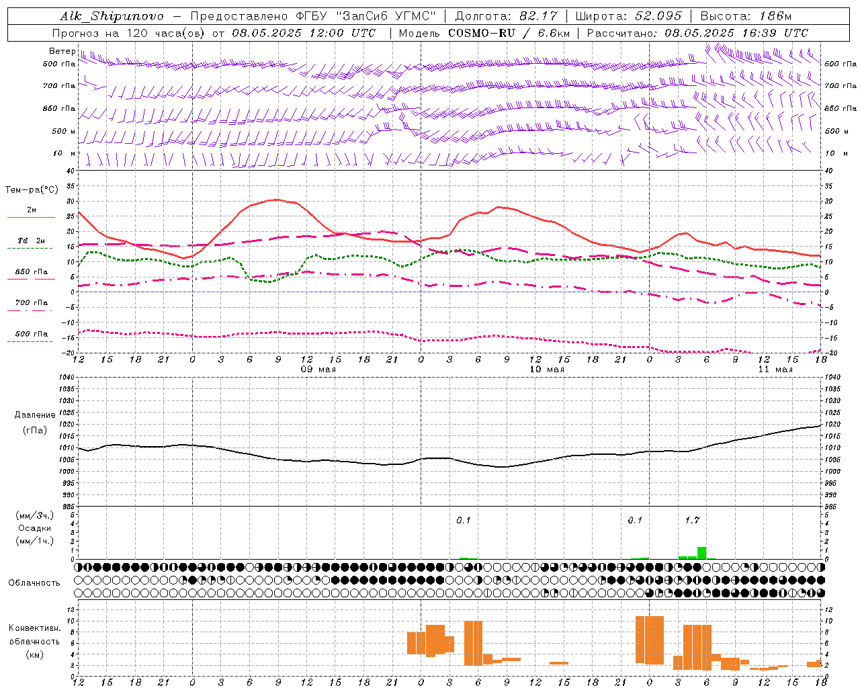Click the 'Модель COSMO-RU / 6.6км' text
Image resolution: width=860 pixels, height=688 pixels.
click(484, 33)
